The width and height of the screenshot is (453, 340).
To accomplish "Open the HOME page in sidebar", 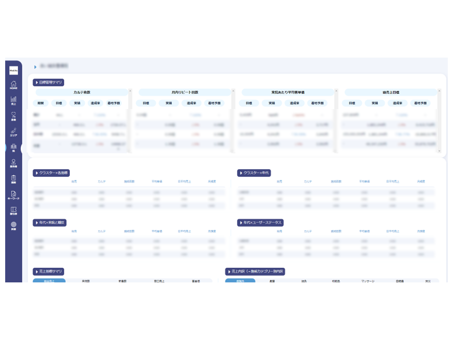I will pos(13,85).
